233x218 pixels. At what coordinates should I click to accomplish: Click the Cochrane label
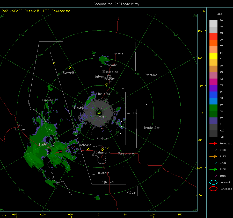click(x=85, y=145)
